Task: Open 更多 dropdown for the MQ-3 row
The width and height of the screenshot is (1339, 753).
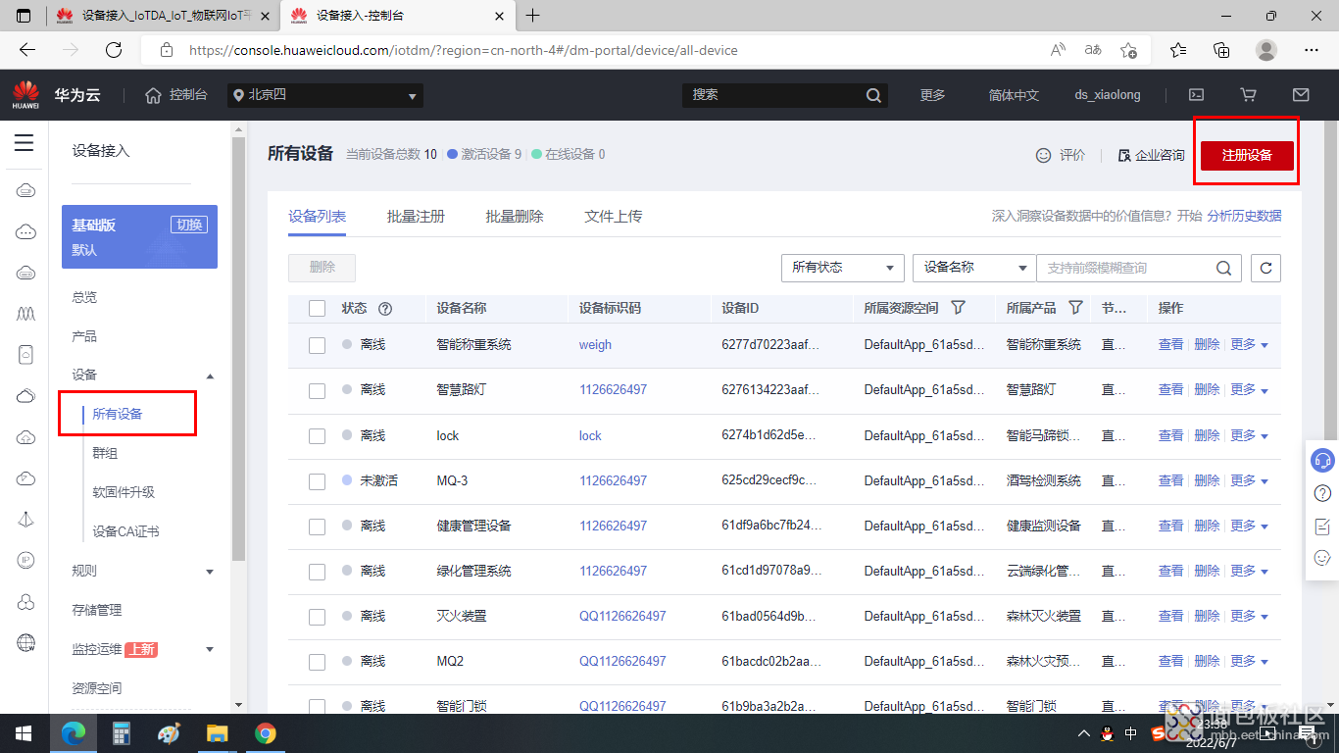Action: (x=1249, y=480)
